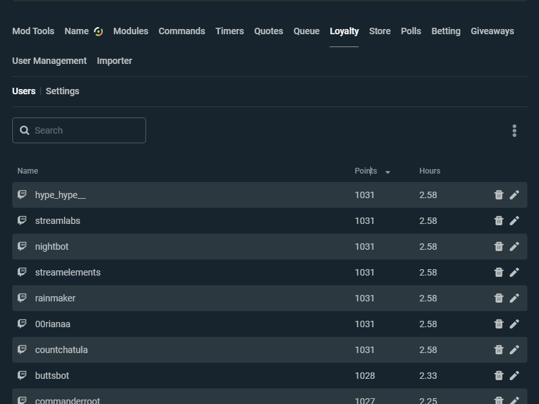Select the Quotes navigation item
539x404 pixels.
(x=268, y=30)
